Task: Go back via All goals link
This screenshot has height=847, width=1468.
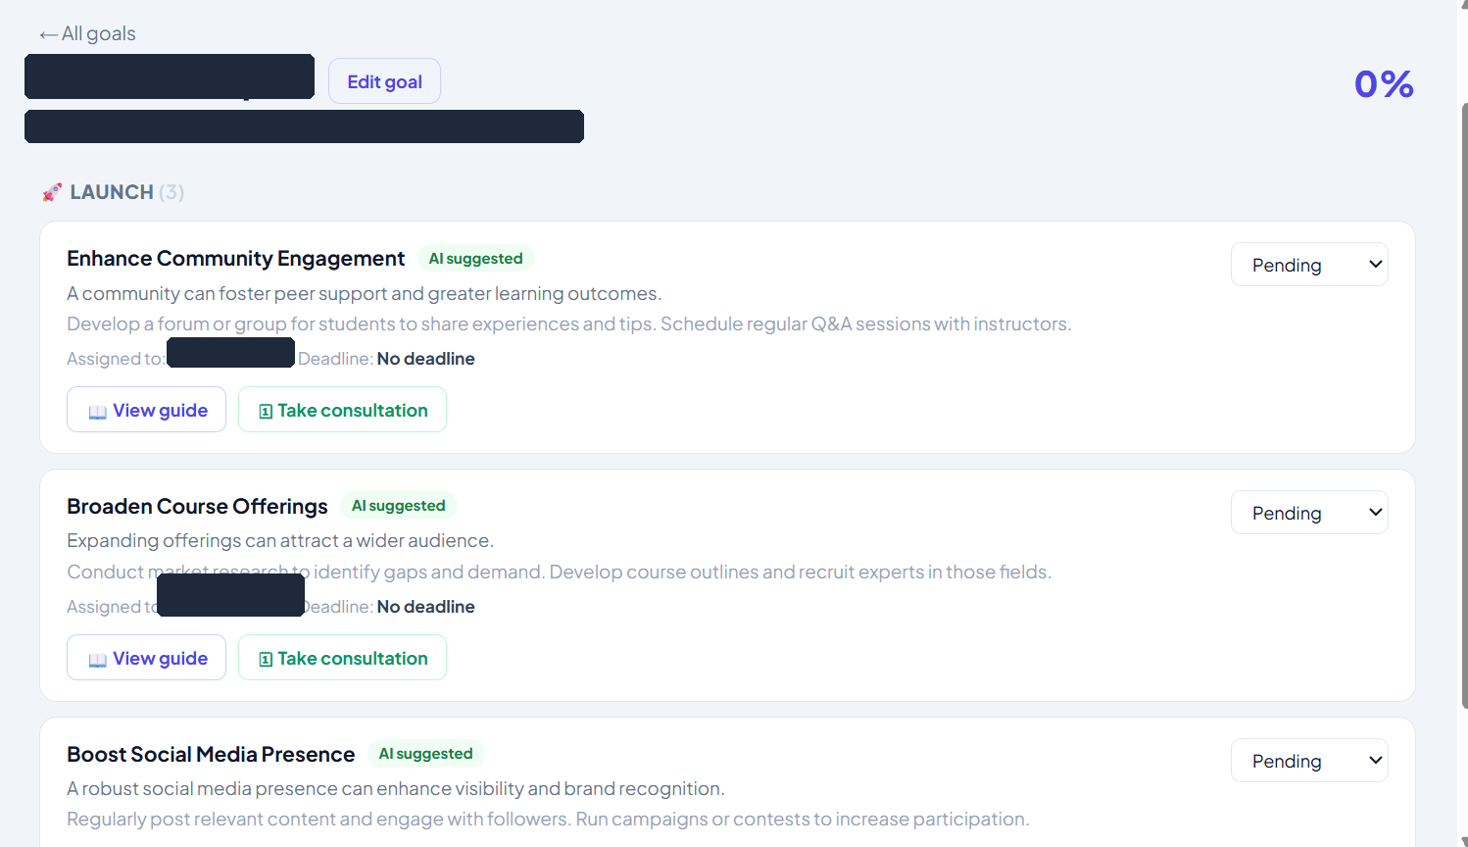Action: tap(87, 33)
